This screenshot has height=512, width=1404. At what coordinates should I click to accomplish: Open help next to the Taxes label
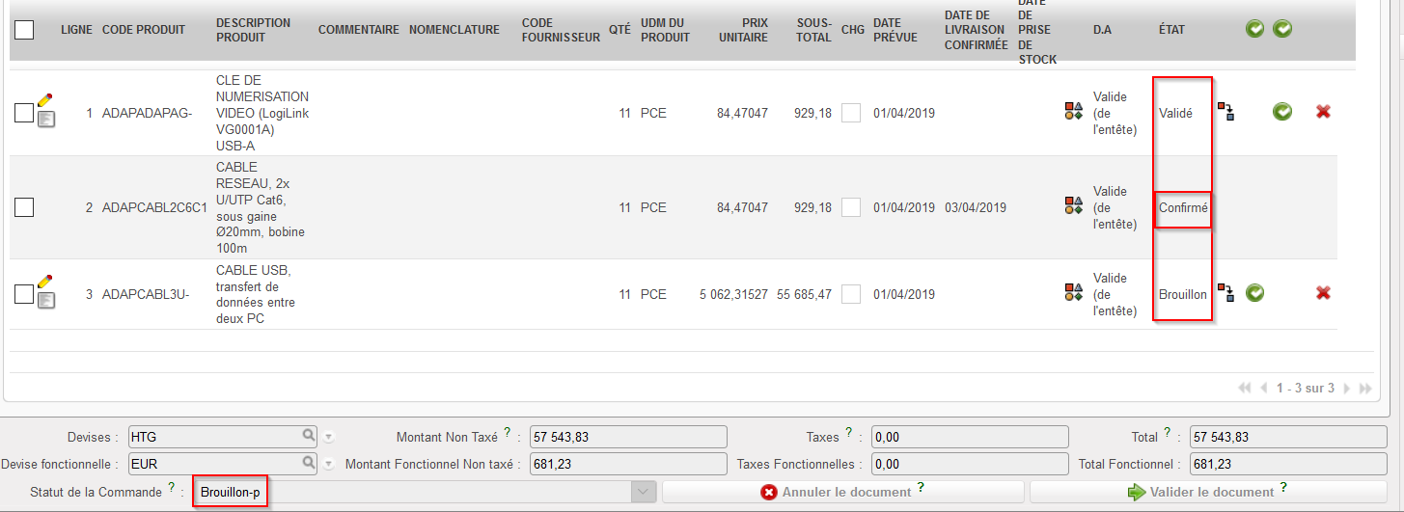(848, 433)
